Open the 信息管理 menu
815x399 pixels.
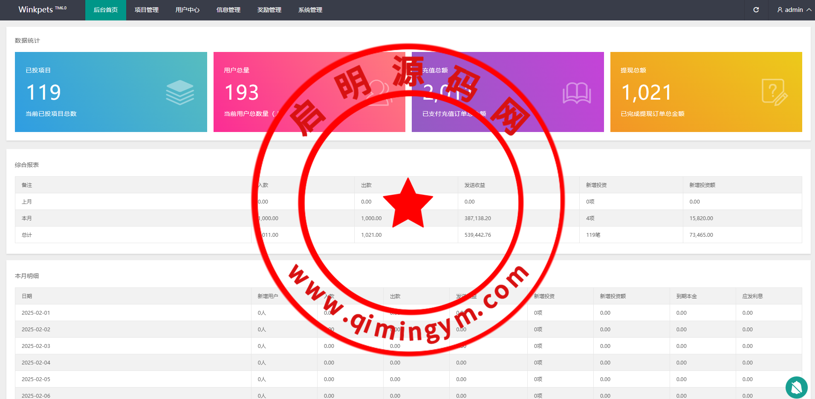point(228,10)
